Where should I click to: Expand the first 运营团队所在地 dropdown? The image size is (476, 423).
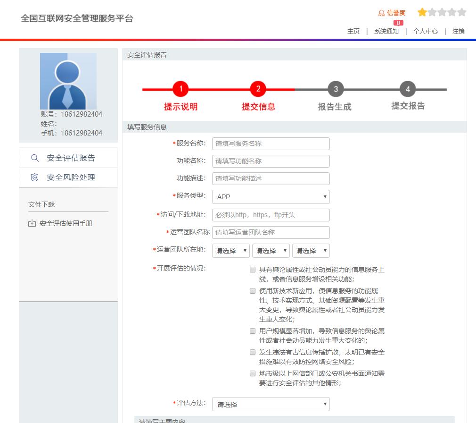[230, 251]
